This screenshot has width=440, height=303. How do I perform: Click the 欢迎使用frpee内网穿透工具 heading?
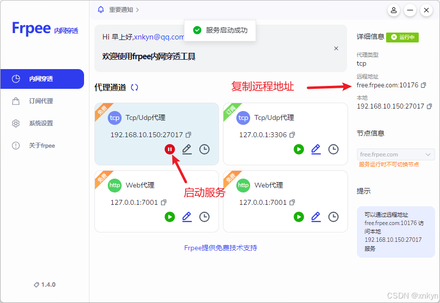coord(149,57)
